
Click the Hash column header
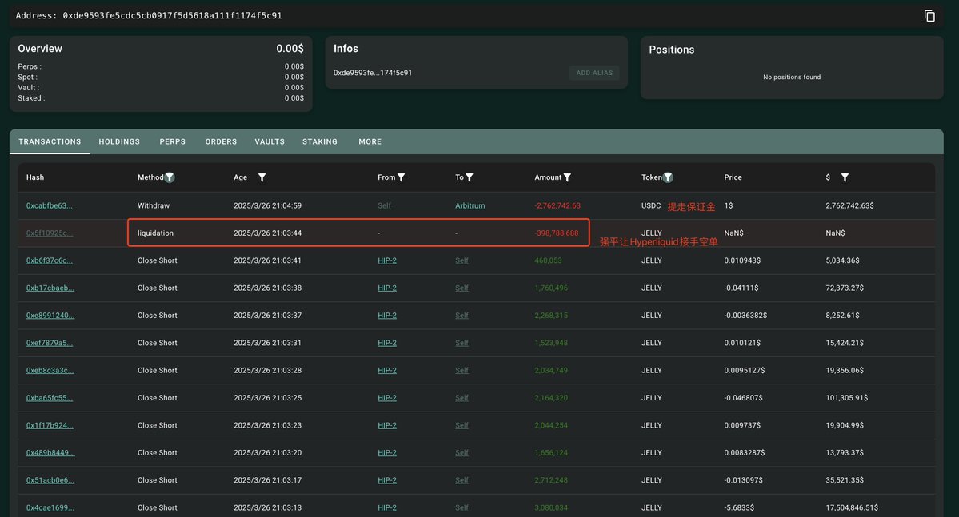point(35,177)
